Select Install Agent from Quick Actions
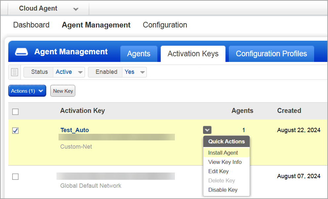 223,153
